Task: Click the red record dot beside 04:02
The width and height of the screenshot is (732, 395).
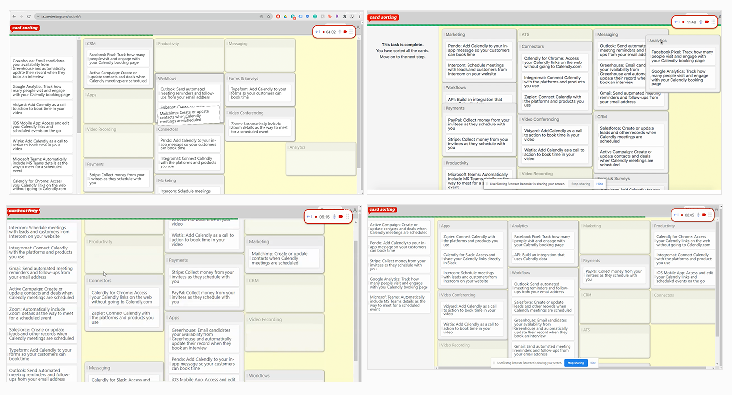Action: [324, 32]
